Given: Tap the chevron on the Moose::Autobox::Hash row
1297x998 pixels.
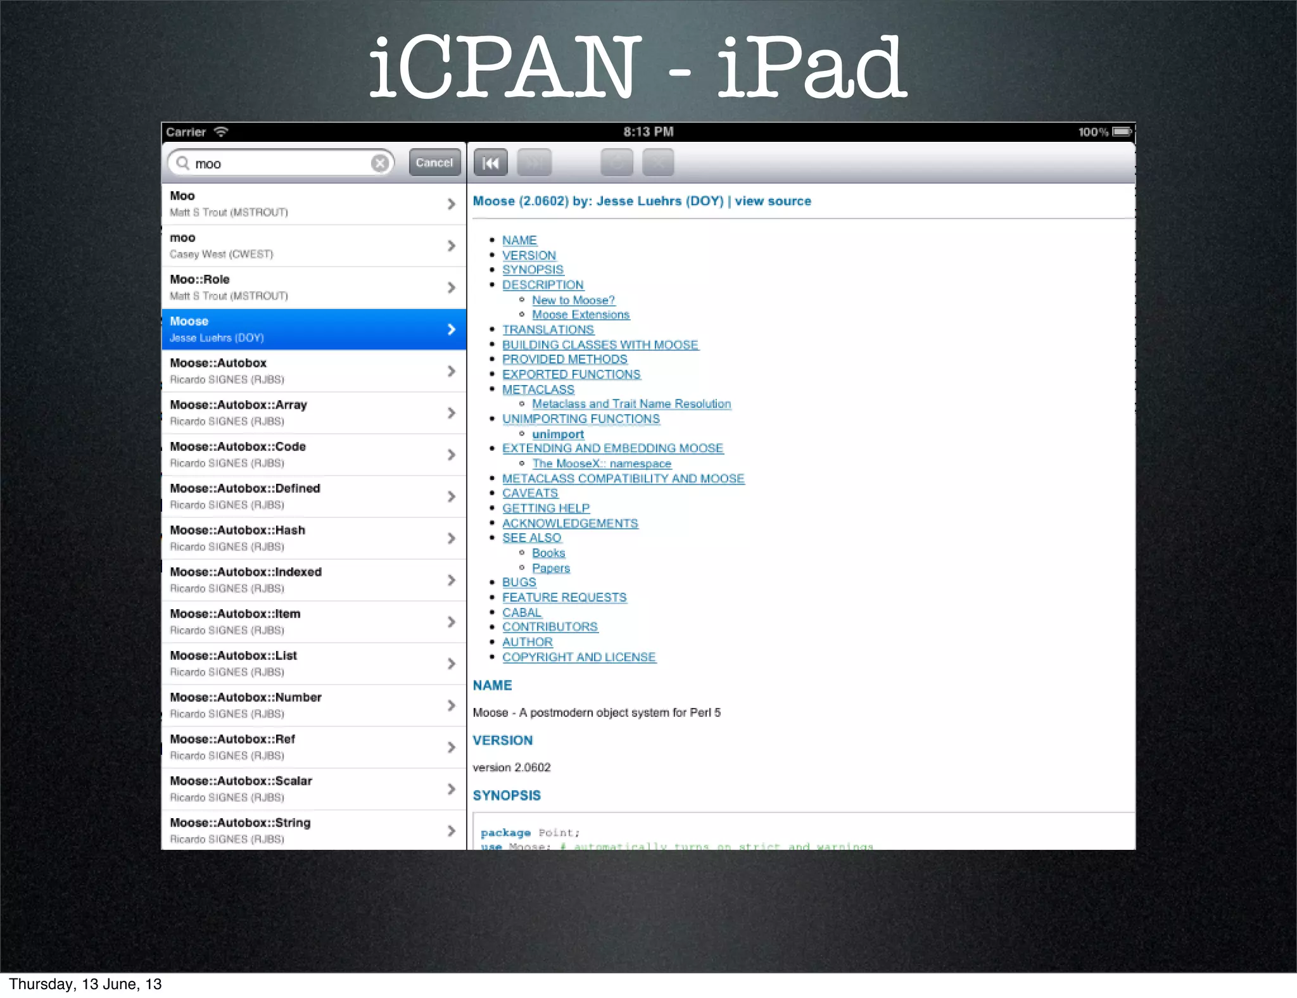Looking at the screenshot, I should point(451,538).
